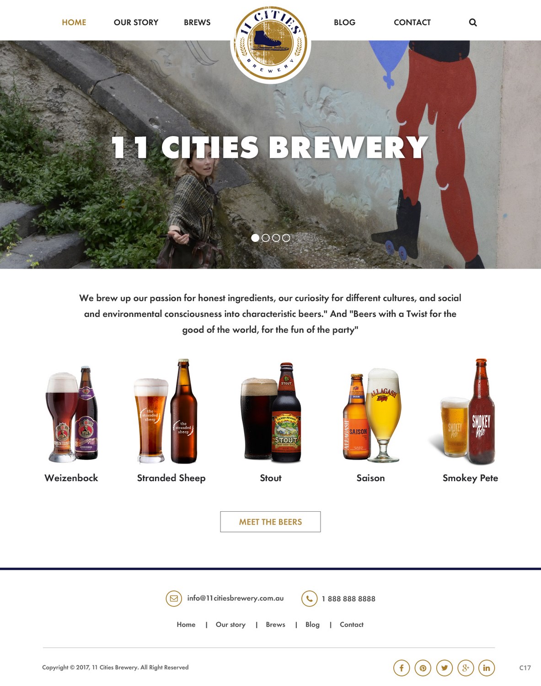
Task: Open the Facebook social icon
Action: click(x=402, y=668)
